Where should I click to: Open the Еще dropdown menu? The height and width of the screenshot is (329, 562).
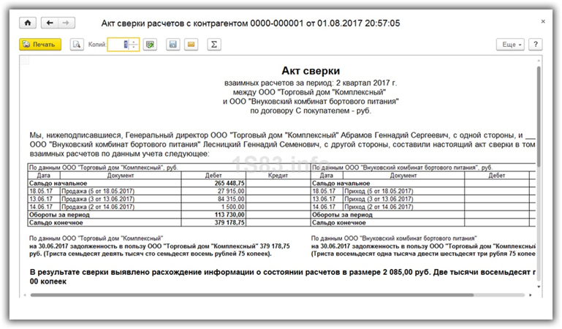pyautogui.click(x=510, y=45)
